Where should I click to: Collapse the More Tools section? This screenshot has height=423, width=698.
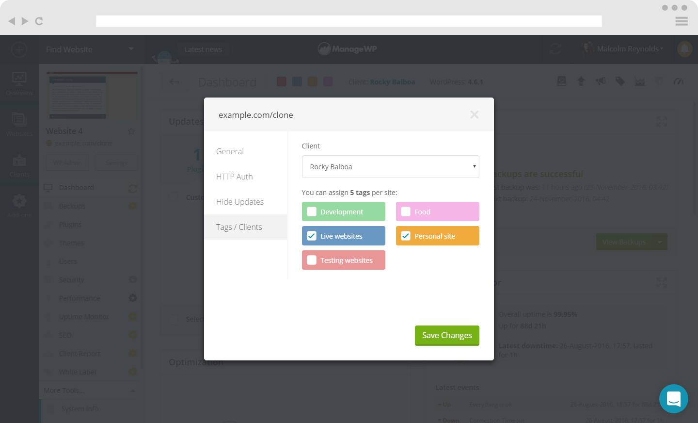(x=90, y=390)
